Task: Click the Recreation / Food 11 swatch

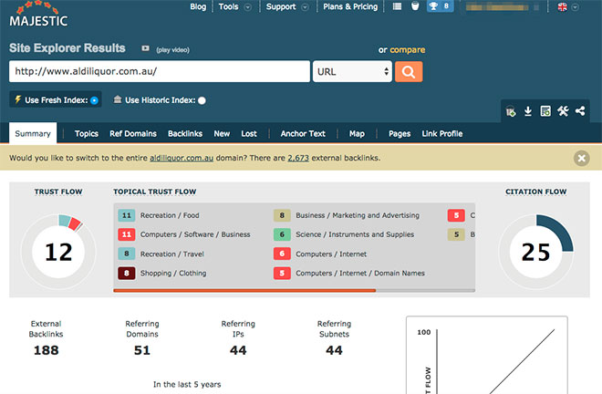Action: (x=126, y=215)
